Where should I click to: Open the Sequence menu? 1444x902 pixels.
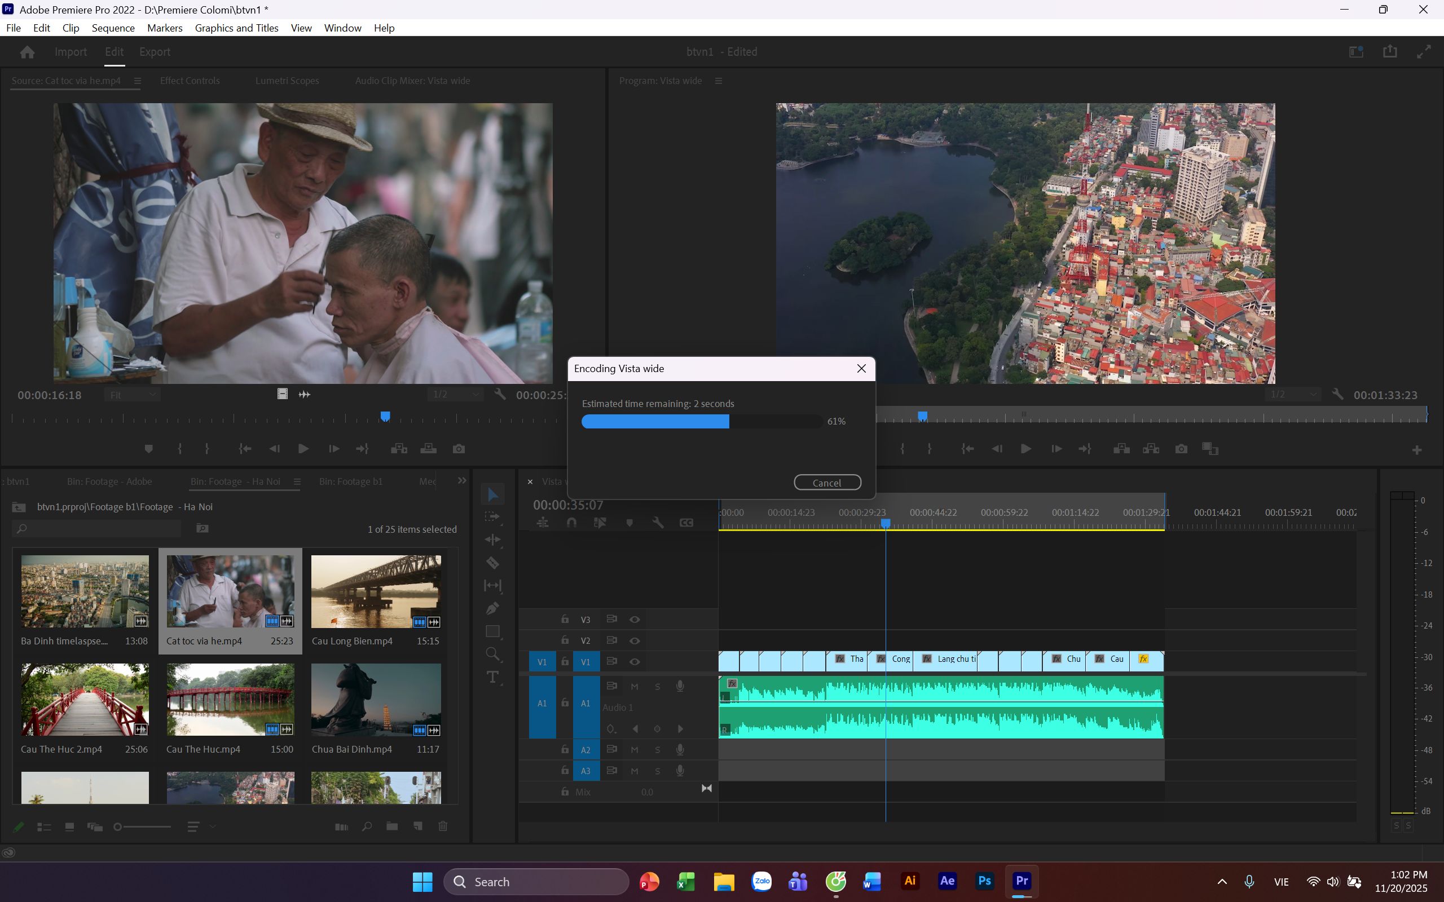coord(113,28)
